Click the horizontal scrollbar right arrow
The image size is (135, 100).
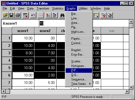(127, 91)
